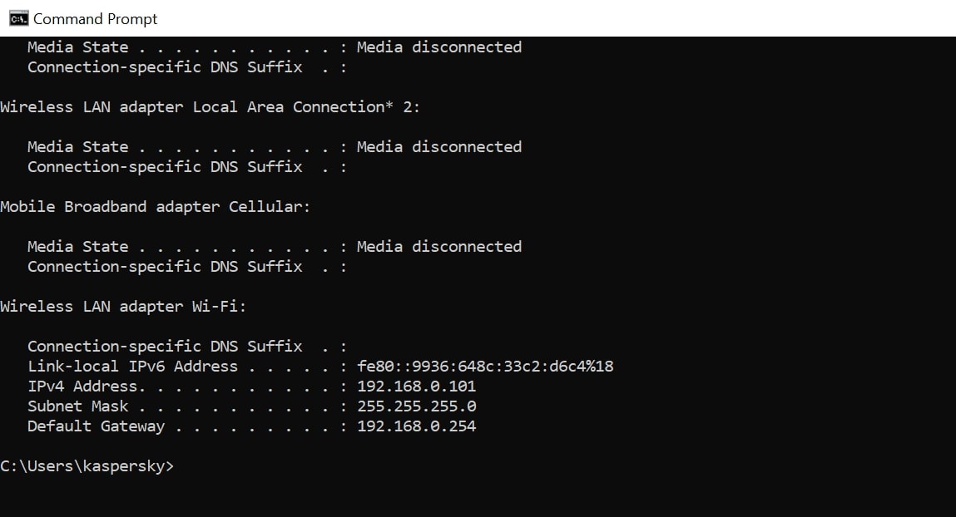The height and width of the screenshot is (517, 956).
Task: Click Wireless LAN adapter Local Area Connection* 2 heading
Action: (210, 106)
